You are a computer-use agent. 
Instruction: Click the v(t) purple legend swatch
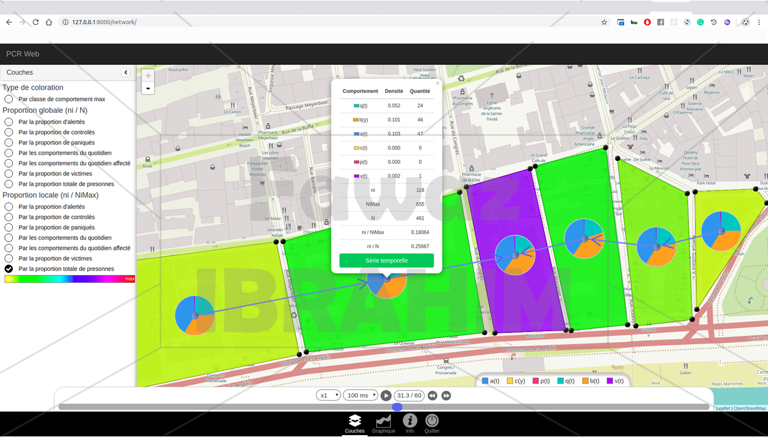click(610, 381)
